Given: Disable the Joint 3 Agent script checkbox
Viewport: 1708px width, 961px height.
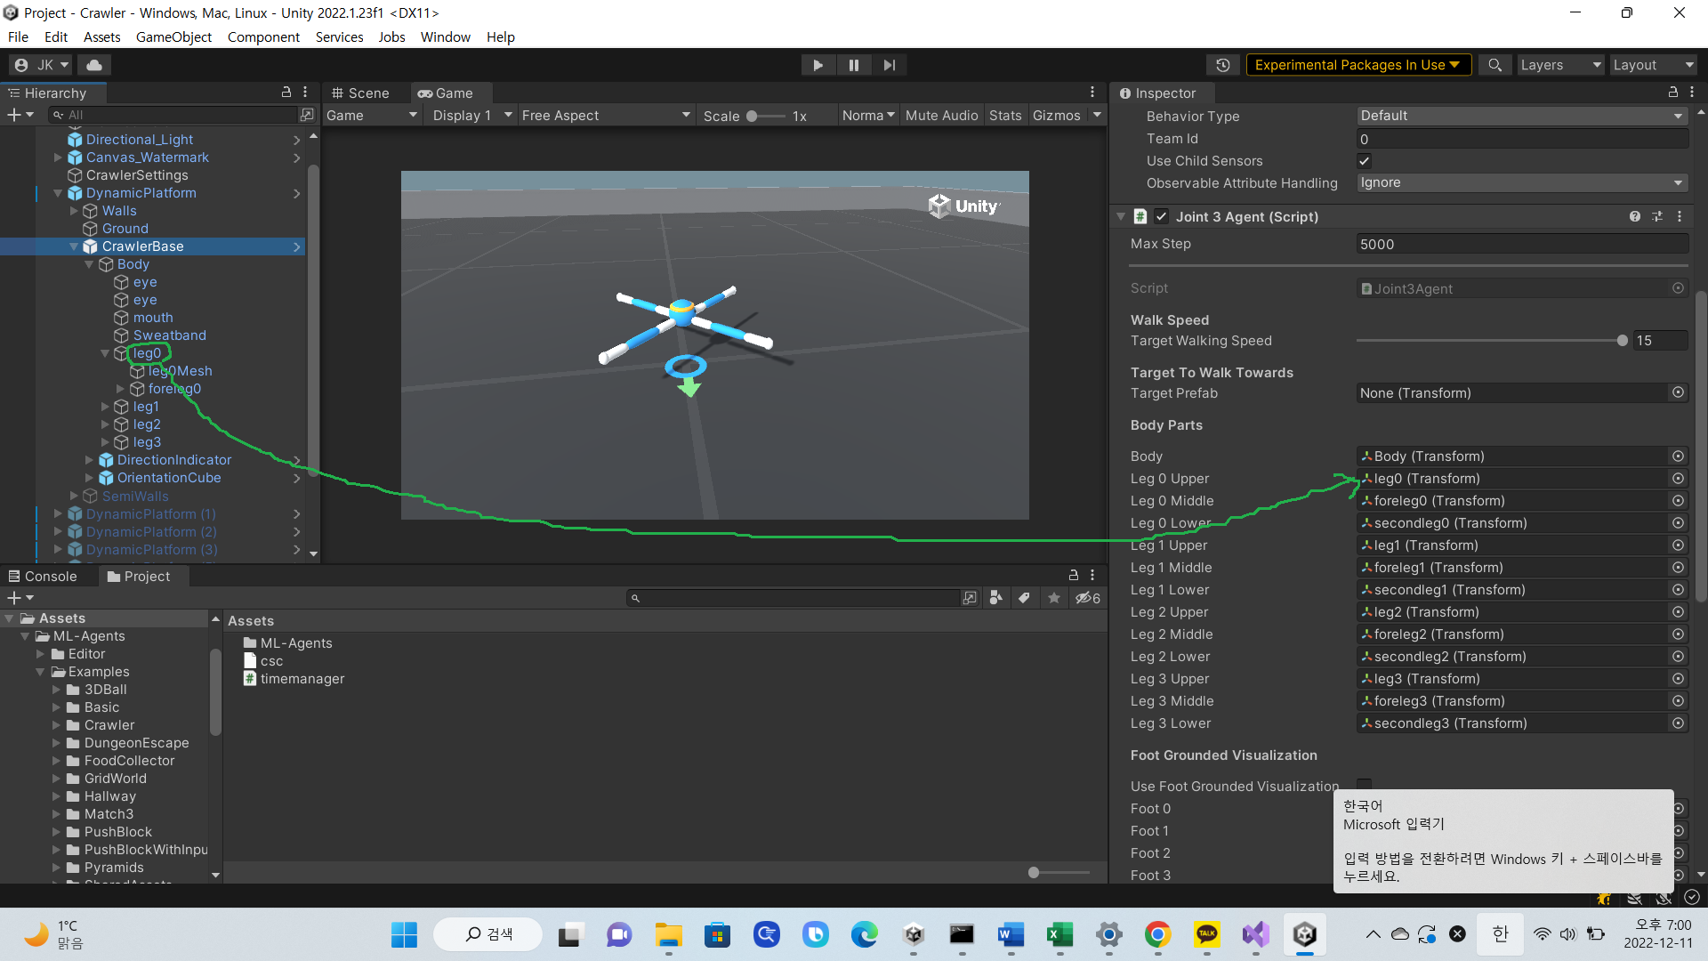Looking at the screenshot, I should pyautogui.click(x=1161, y=217).
